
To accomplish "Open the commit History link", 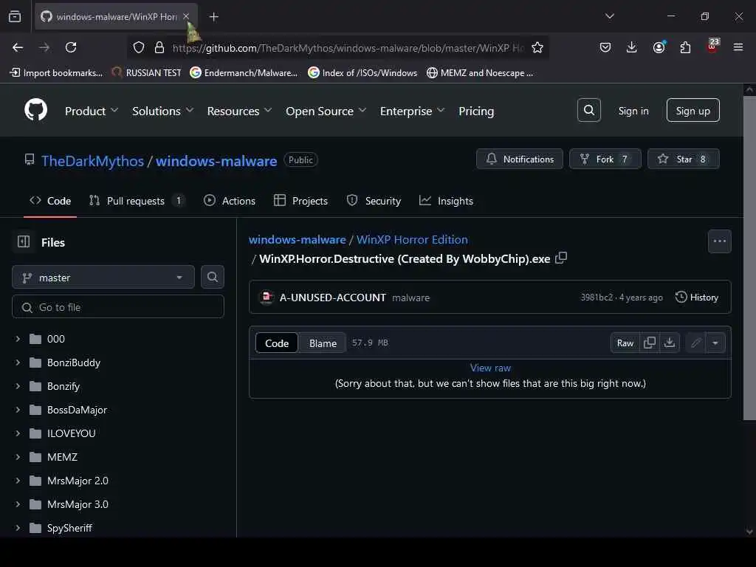I will 697,297.
